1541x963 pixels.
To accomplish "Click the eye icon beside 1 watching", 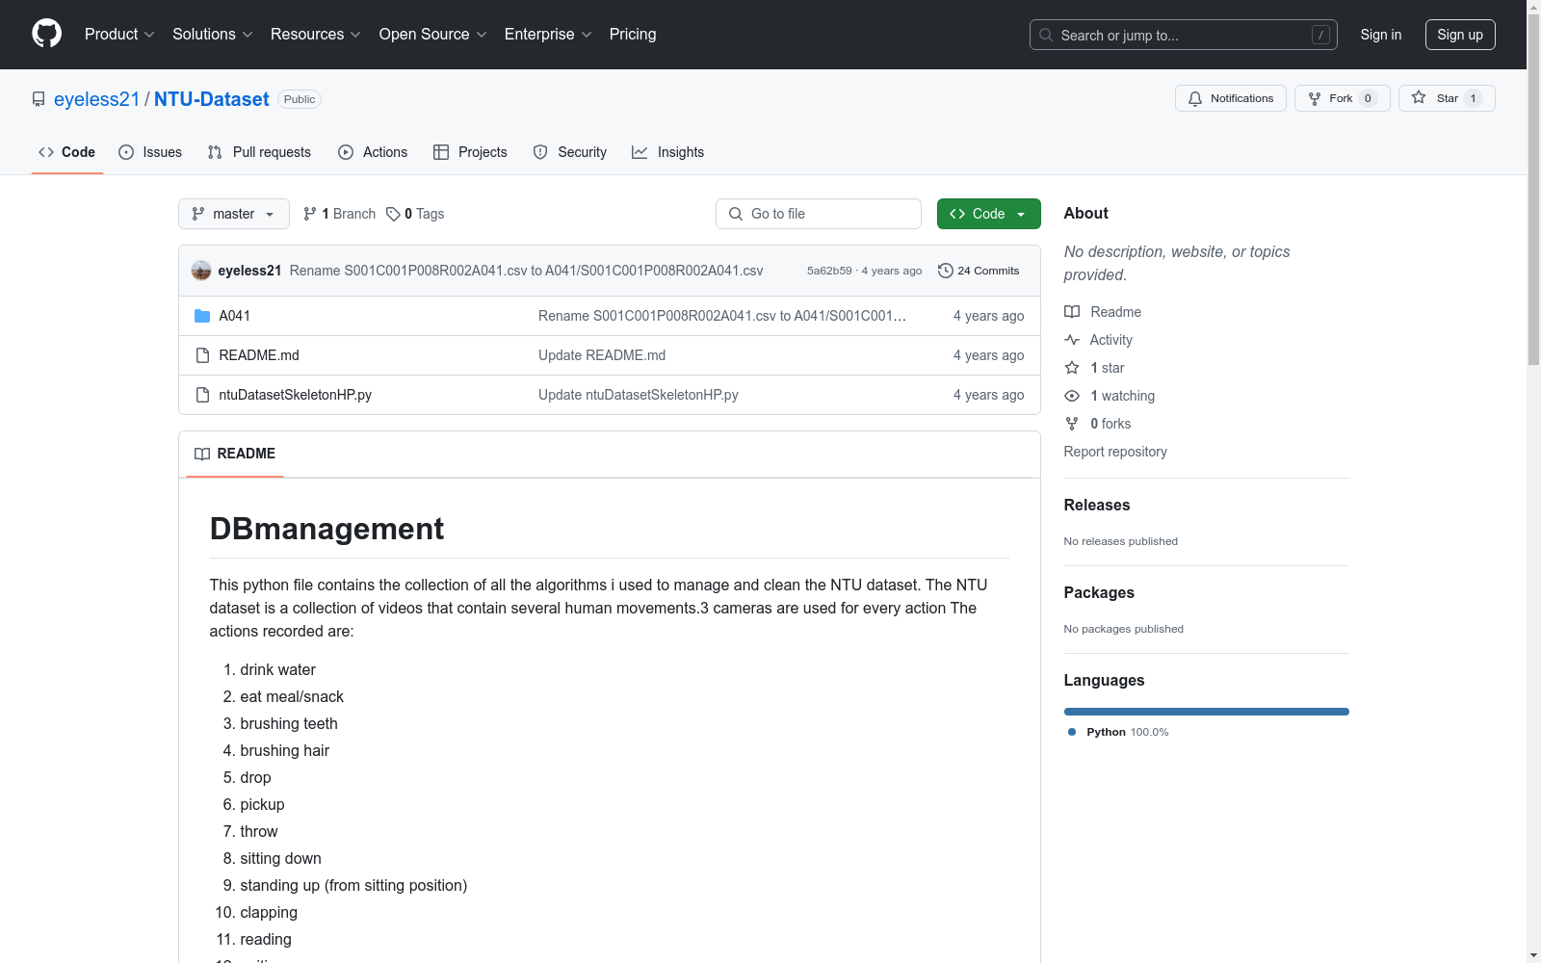I will pyautogui.click(x=1072, y=396).
